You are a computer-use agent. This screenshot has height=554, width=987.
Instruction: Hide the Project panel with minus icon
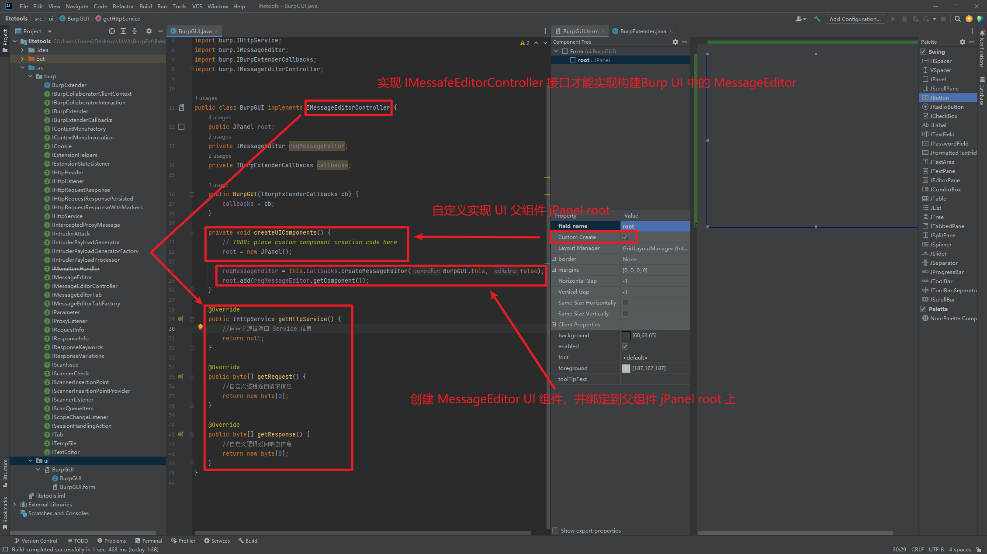pyautogui.click(x=160, y=31)
